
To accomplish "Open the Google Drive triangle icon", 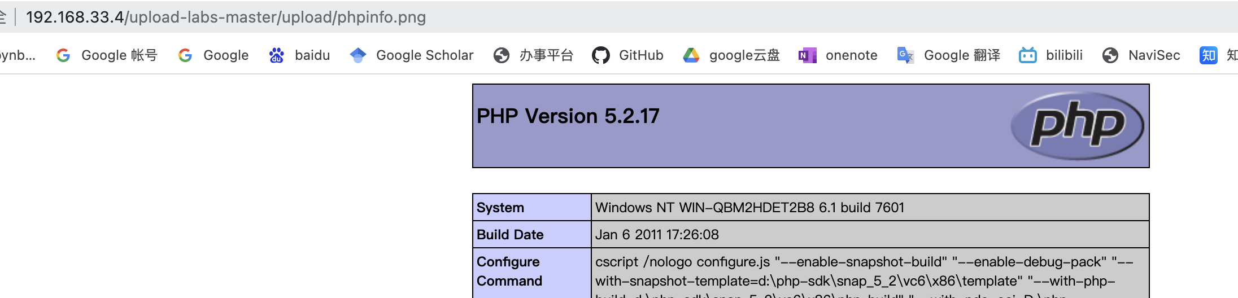I will (x=691, y=55).
